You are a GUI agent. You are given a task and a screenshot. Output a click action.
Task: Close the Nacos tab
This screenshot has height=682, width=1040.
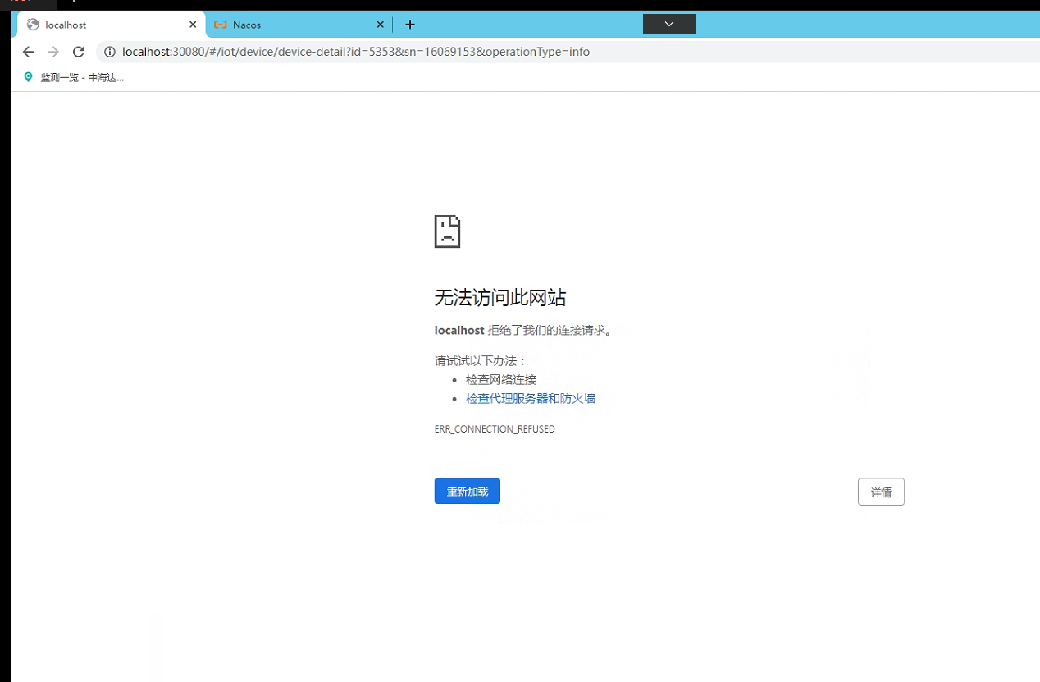[380, 25]
